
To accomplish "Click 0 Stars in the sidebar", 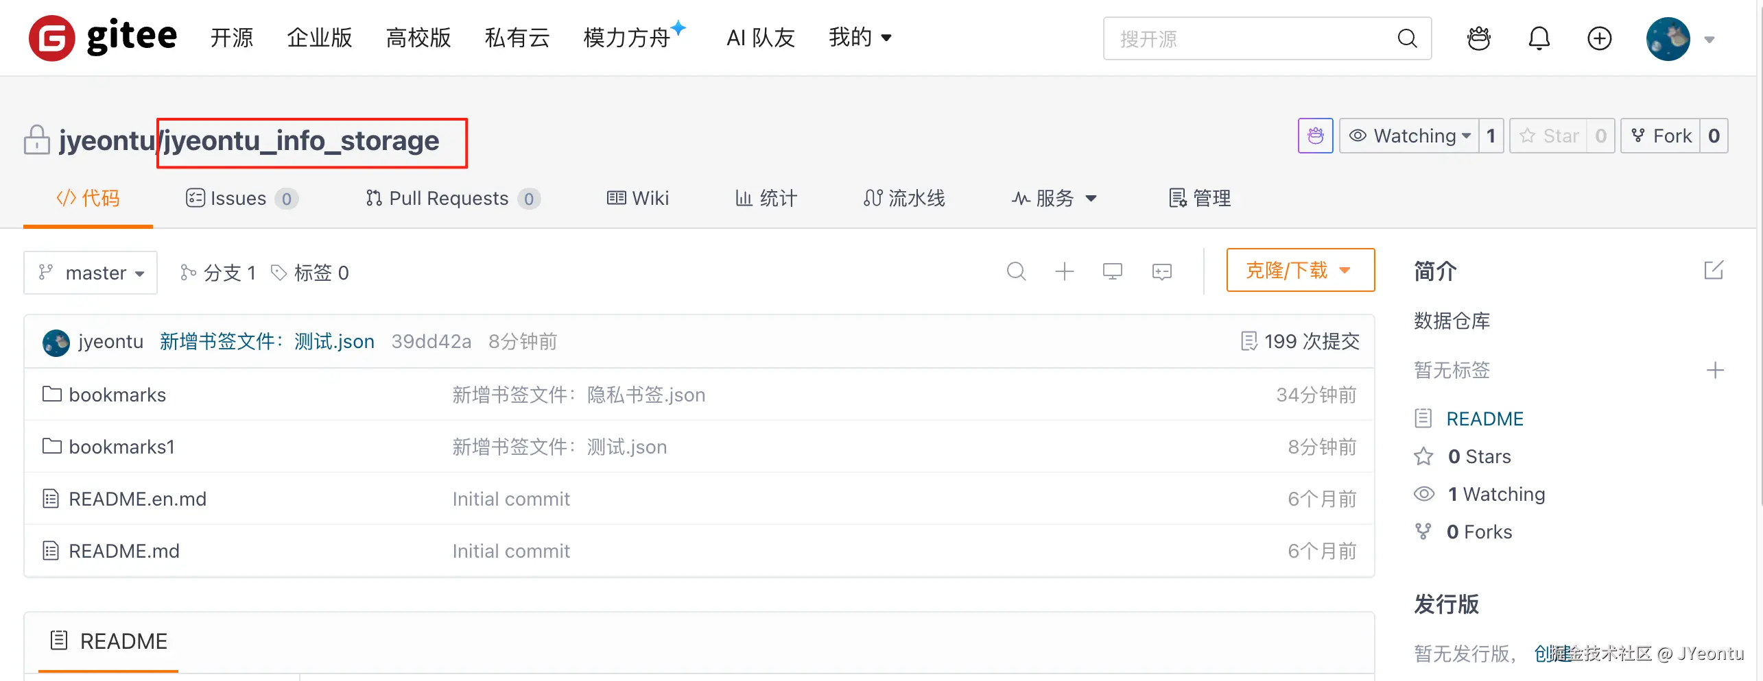I will pos(1479,456).
